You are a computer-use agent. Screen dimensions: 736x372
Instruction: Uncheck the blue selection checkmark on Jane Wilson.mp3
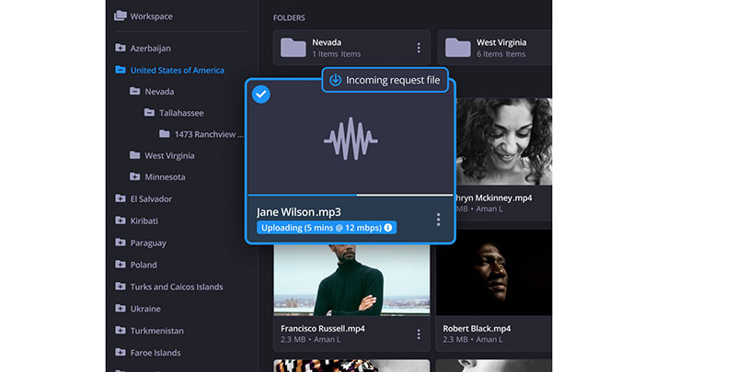(x=261, y=95)
